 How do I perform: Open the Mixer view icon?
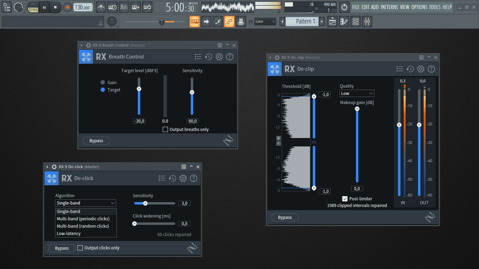367,21
